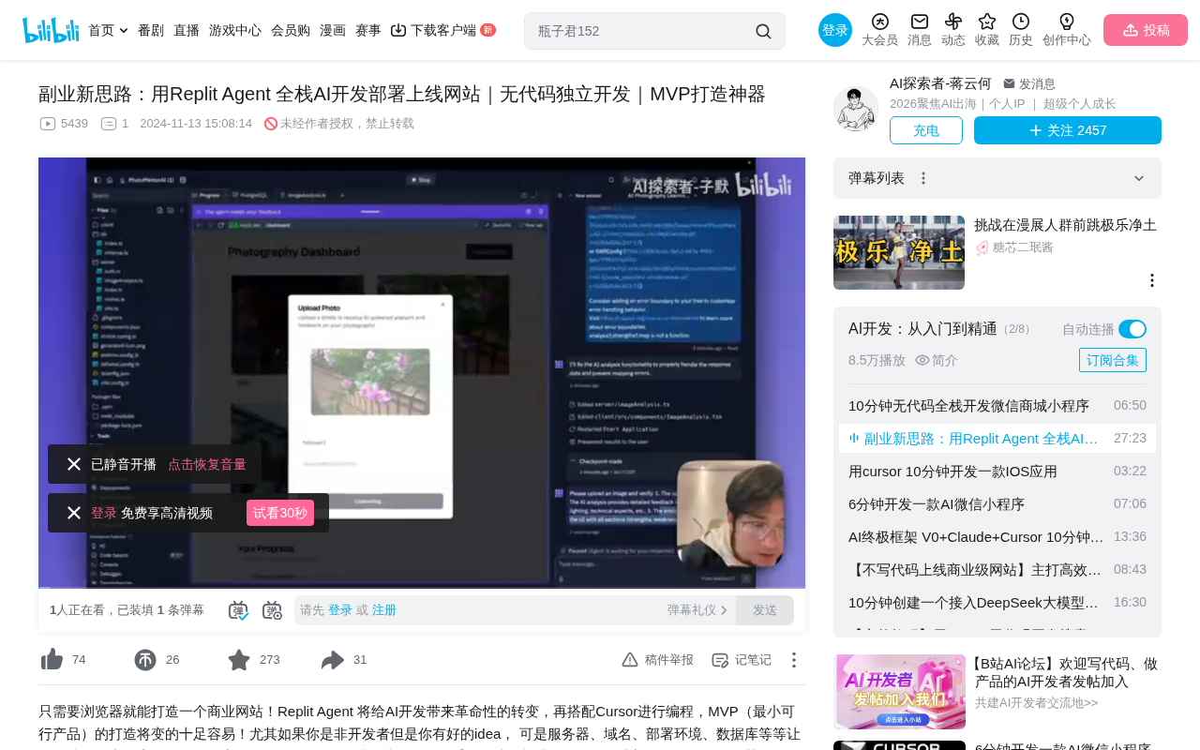Open 挑战在漫展人群前跳极乐净土 title
Image resolution: width=1200 pixels, height=750 pixels.
coord(1065,225)
